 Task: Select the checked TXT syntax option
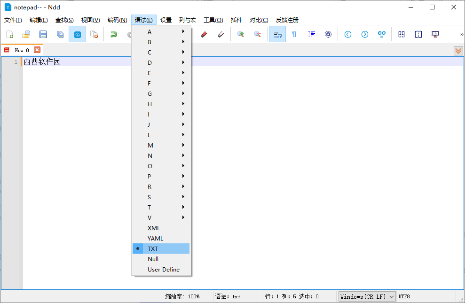point(161,249)
